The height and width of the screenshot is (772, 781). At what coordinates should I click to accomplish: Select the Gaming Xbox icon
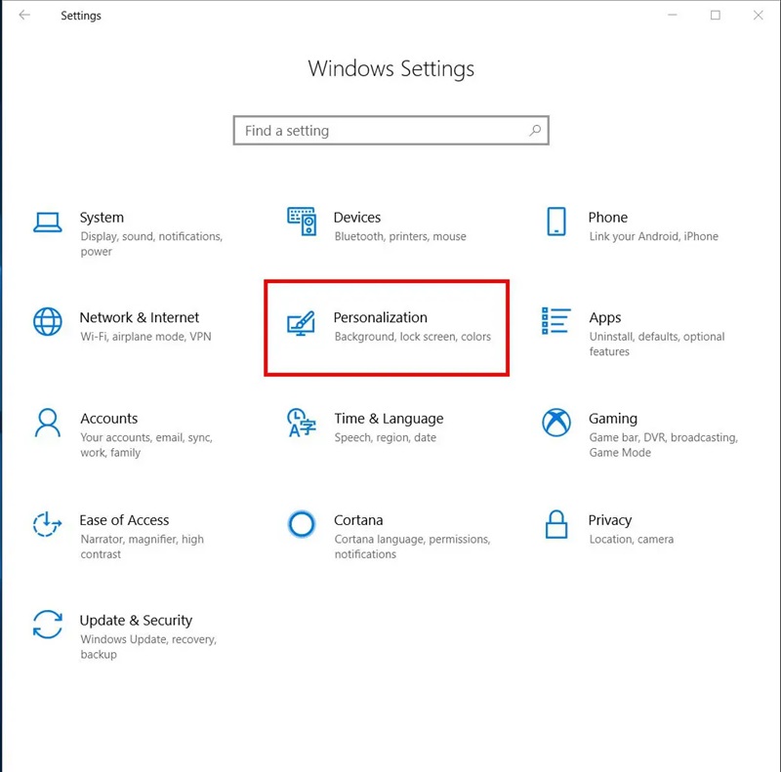click(556, 423)
